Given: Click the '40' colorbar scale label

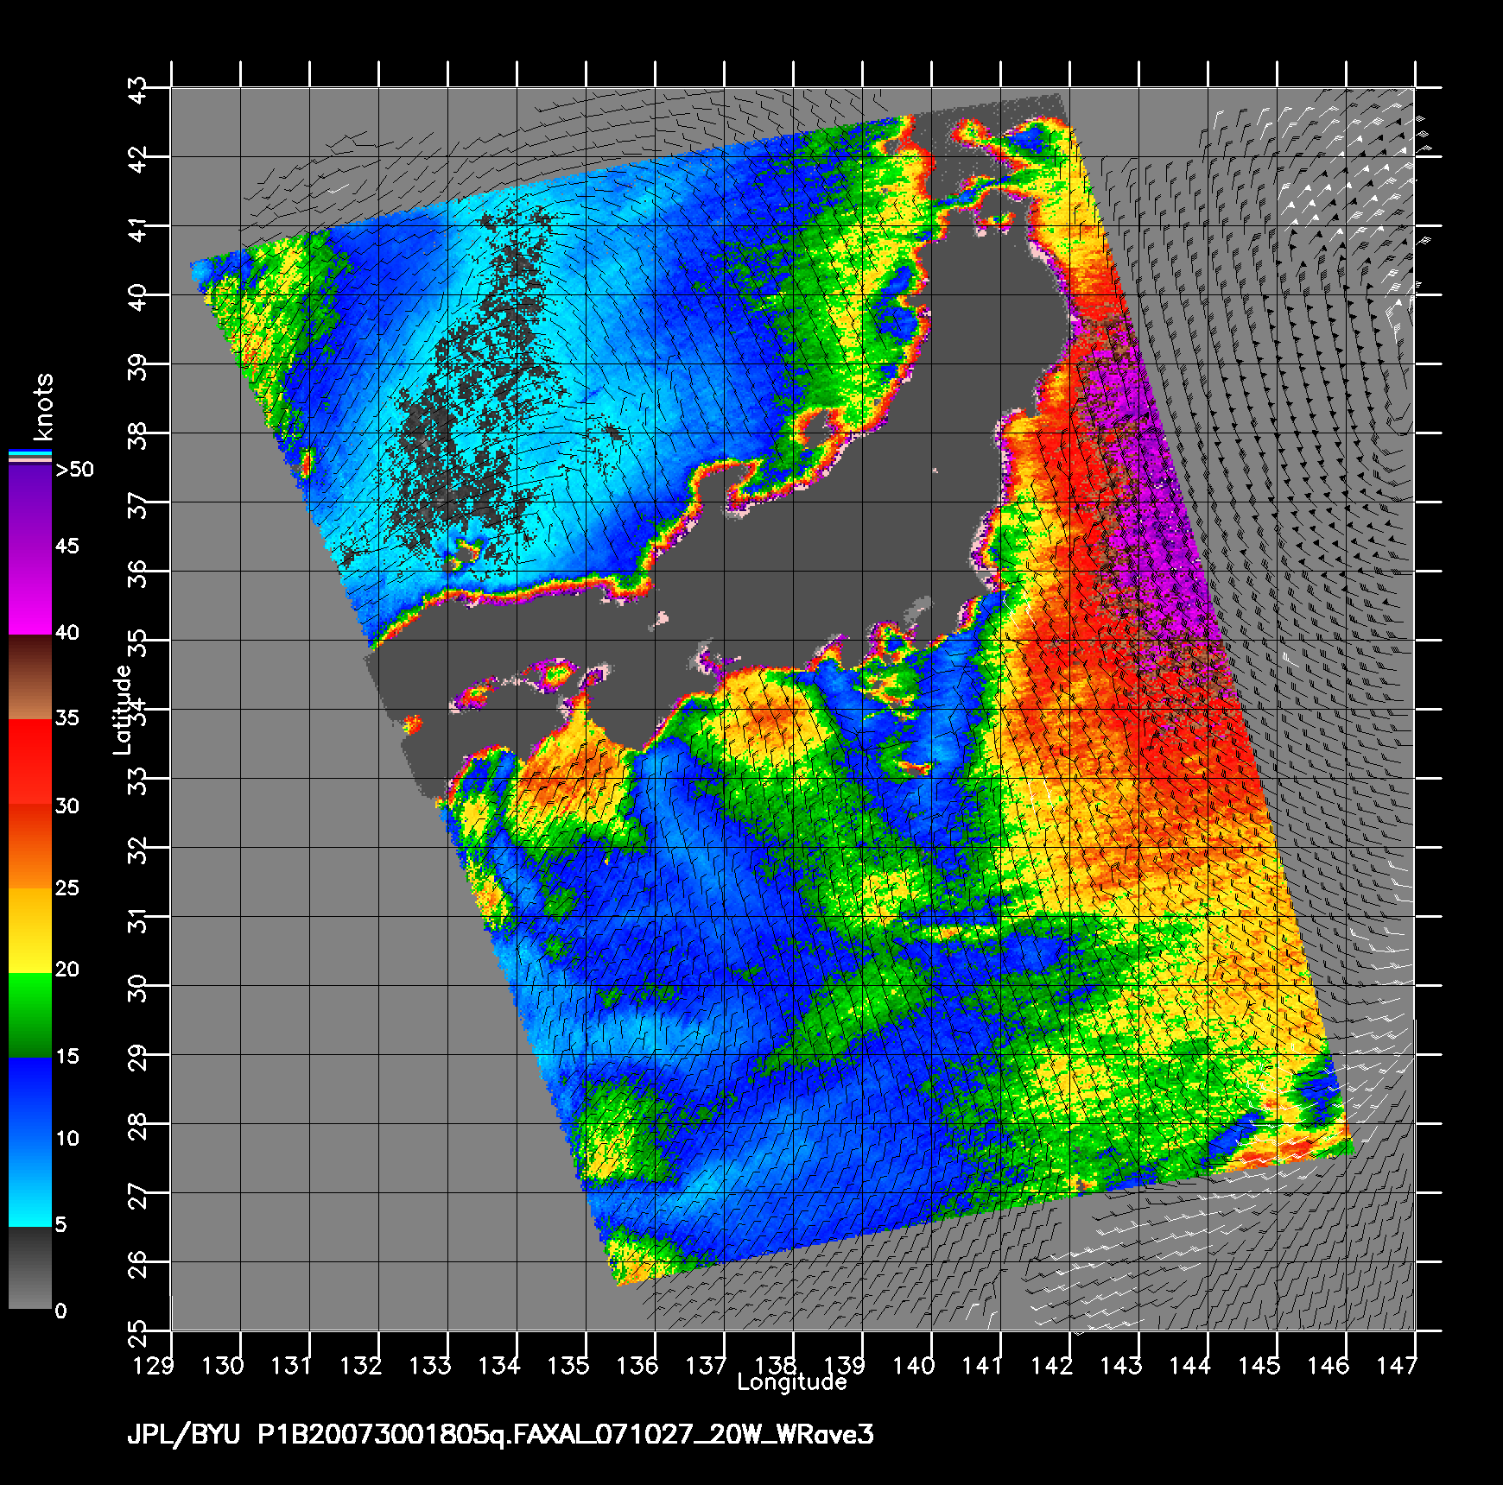Looking at the screenshot, I should pos(67,633).
